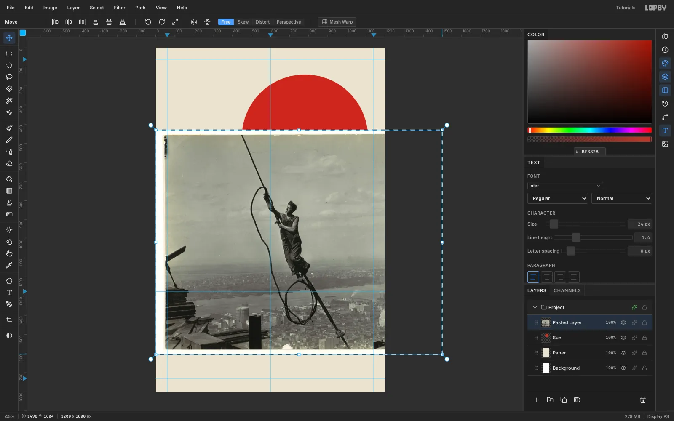Collapse the Project group chevron
The image size is (674, 421).
(x=535, y=307)
